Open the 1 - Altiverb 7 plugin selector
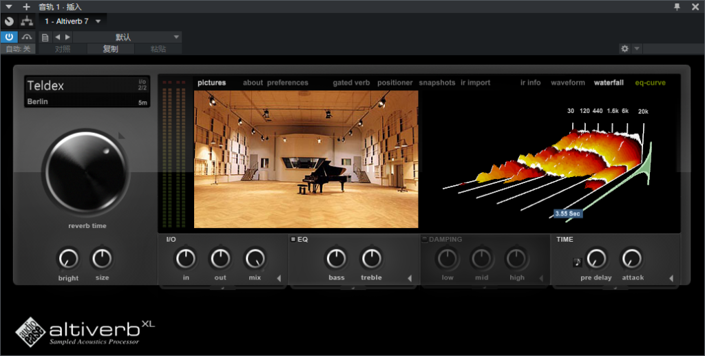The height and width of the screenshot is (356, 705). [72, 21]
